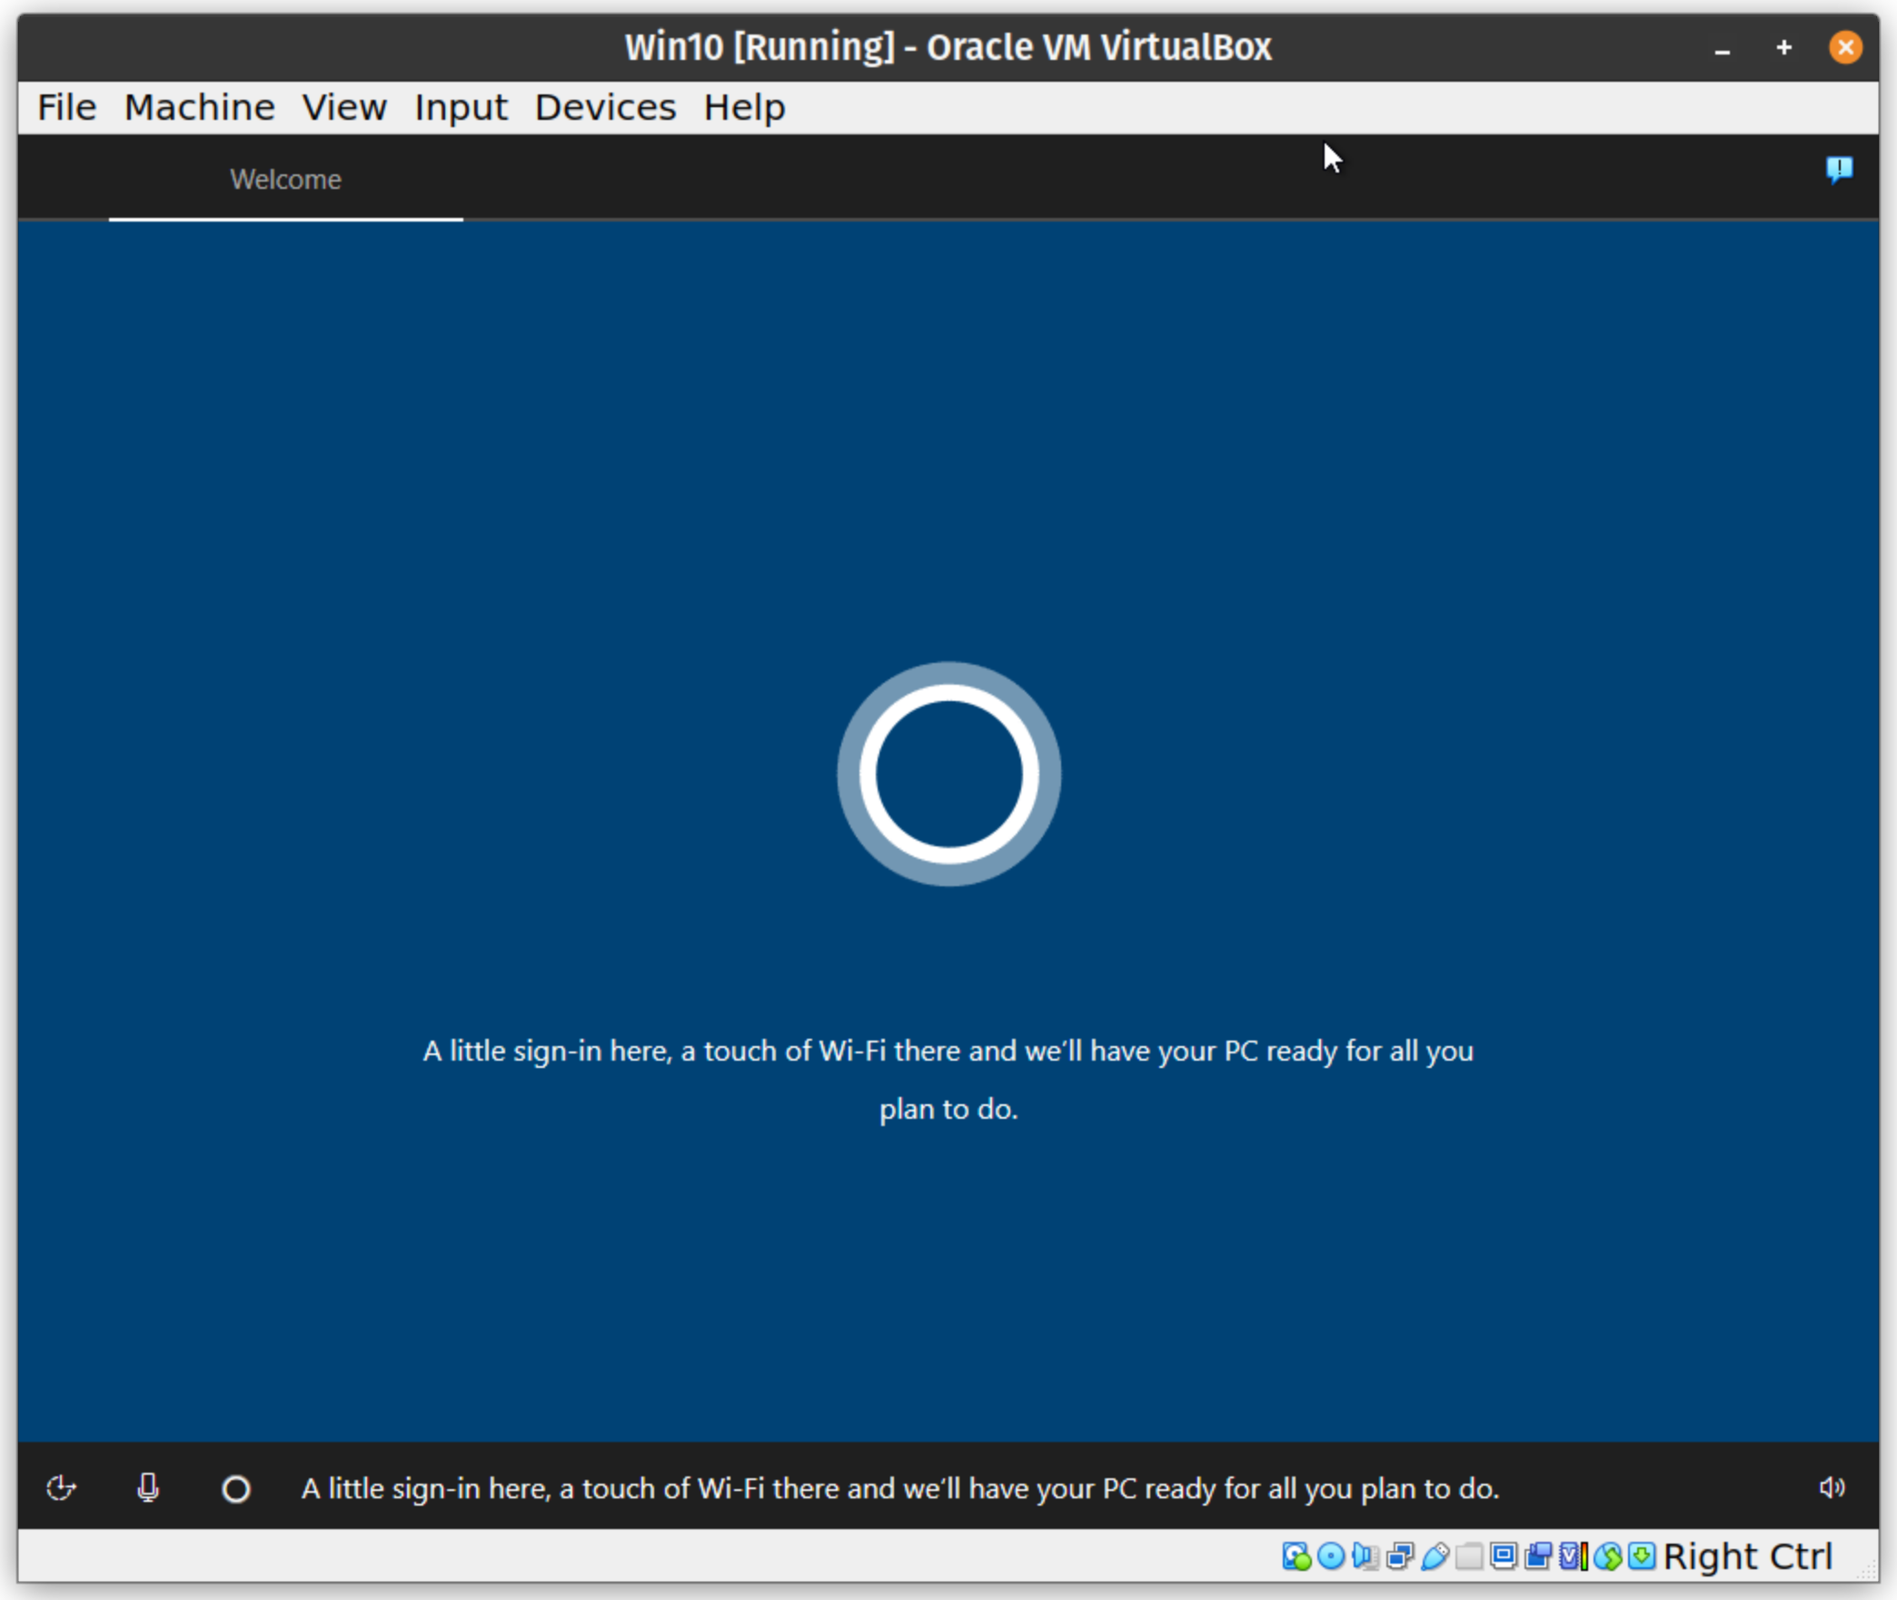Viewport: 1897px width, 1600px height.
Task: Click the mouse integration status icon
Action: [x=1608, y=1556]
